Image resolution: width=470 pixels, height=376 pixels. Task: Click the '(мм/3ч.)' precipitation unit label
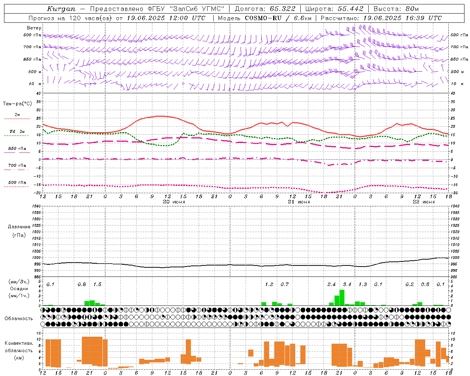pyautogui.click(x=19, y=282)
